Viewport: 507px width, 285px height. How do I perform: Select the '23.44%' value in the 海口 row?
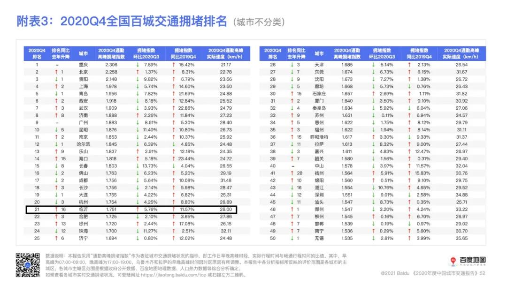point(186,159)
